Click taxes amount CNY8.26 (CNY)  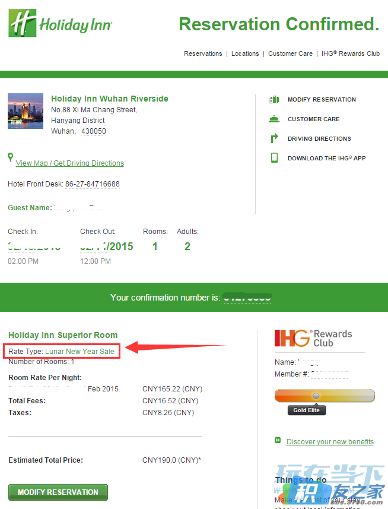[x=168, y=413]
